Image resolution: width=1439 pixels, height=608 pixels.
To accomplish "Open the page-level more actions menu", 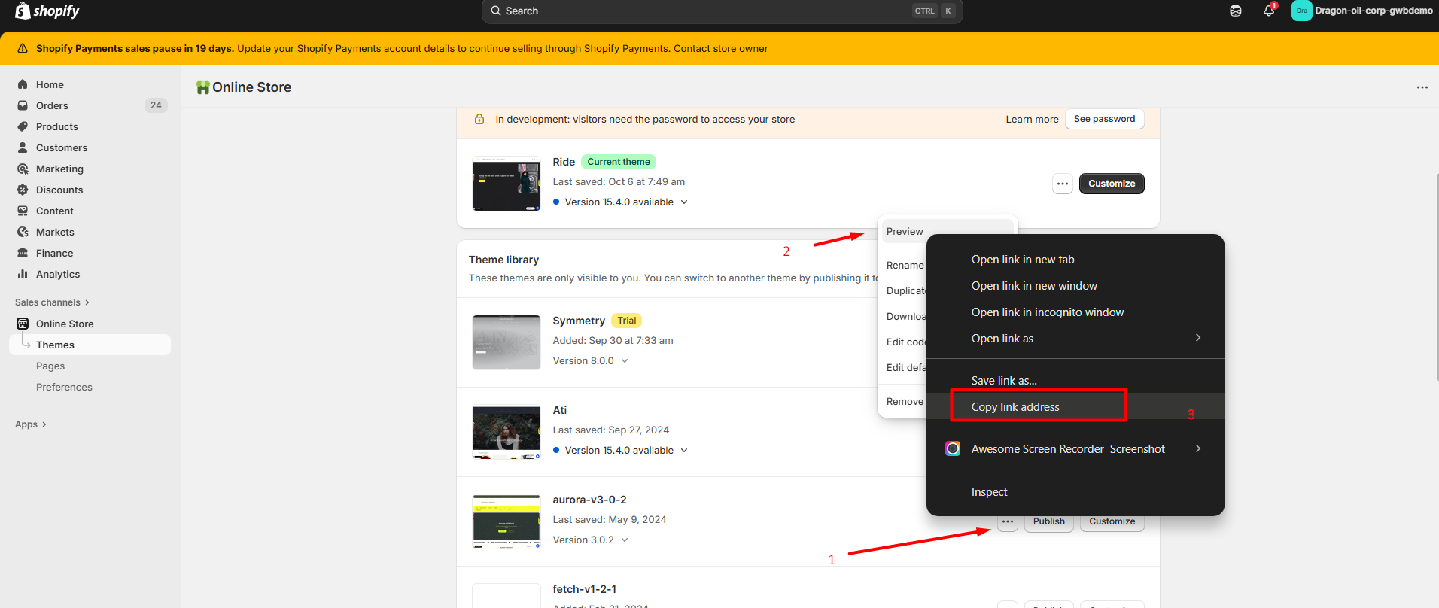I will pos(1422,87).
